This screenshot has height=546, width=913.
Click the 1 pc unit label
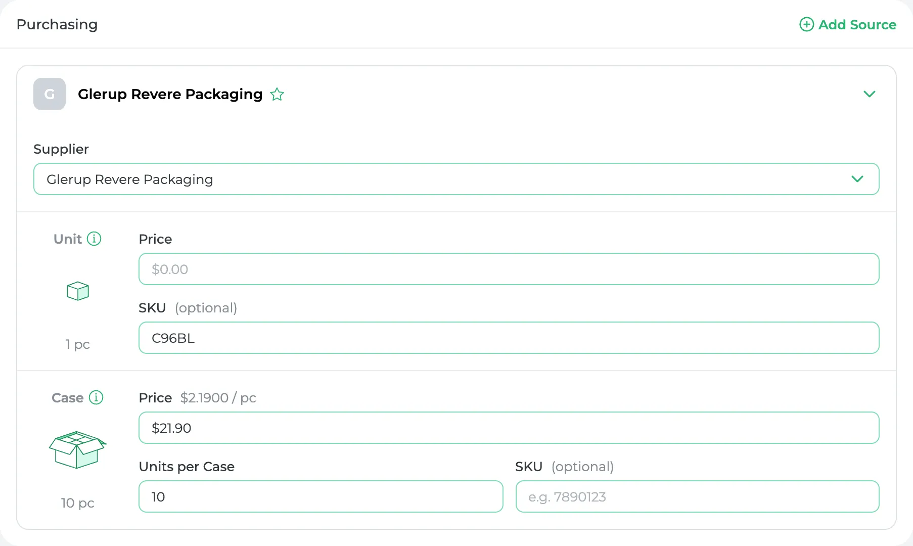coord(77,344)
